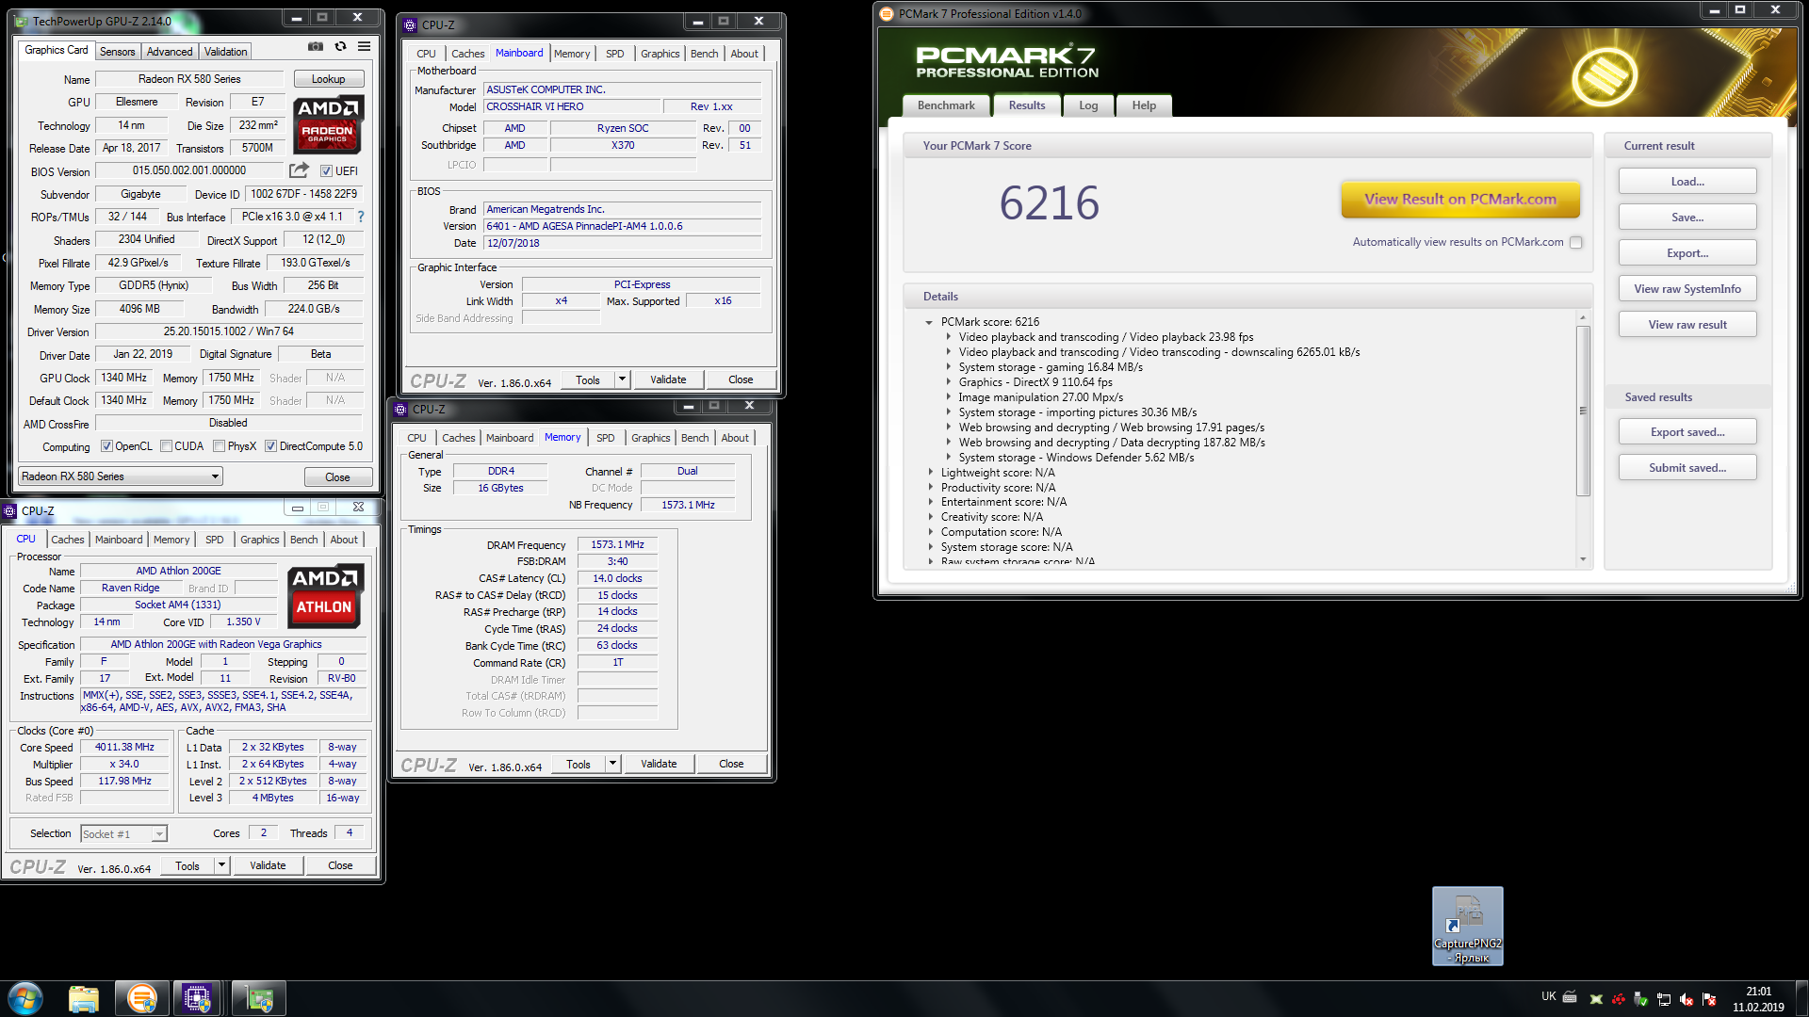The height and width of the screenshot is (1017, 1809).
Task: Click the Bus Interface question mark
Action: click(360, 217)
